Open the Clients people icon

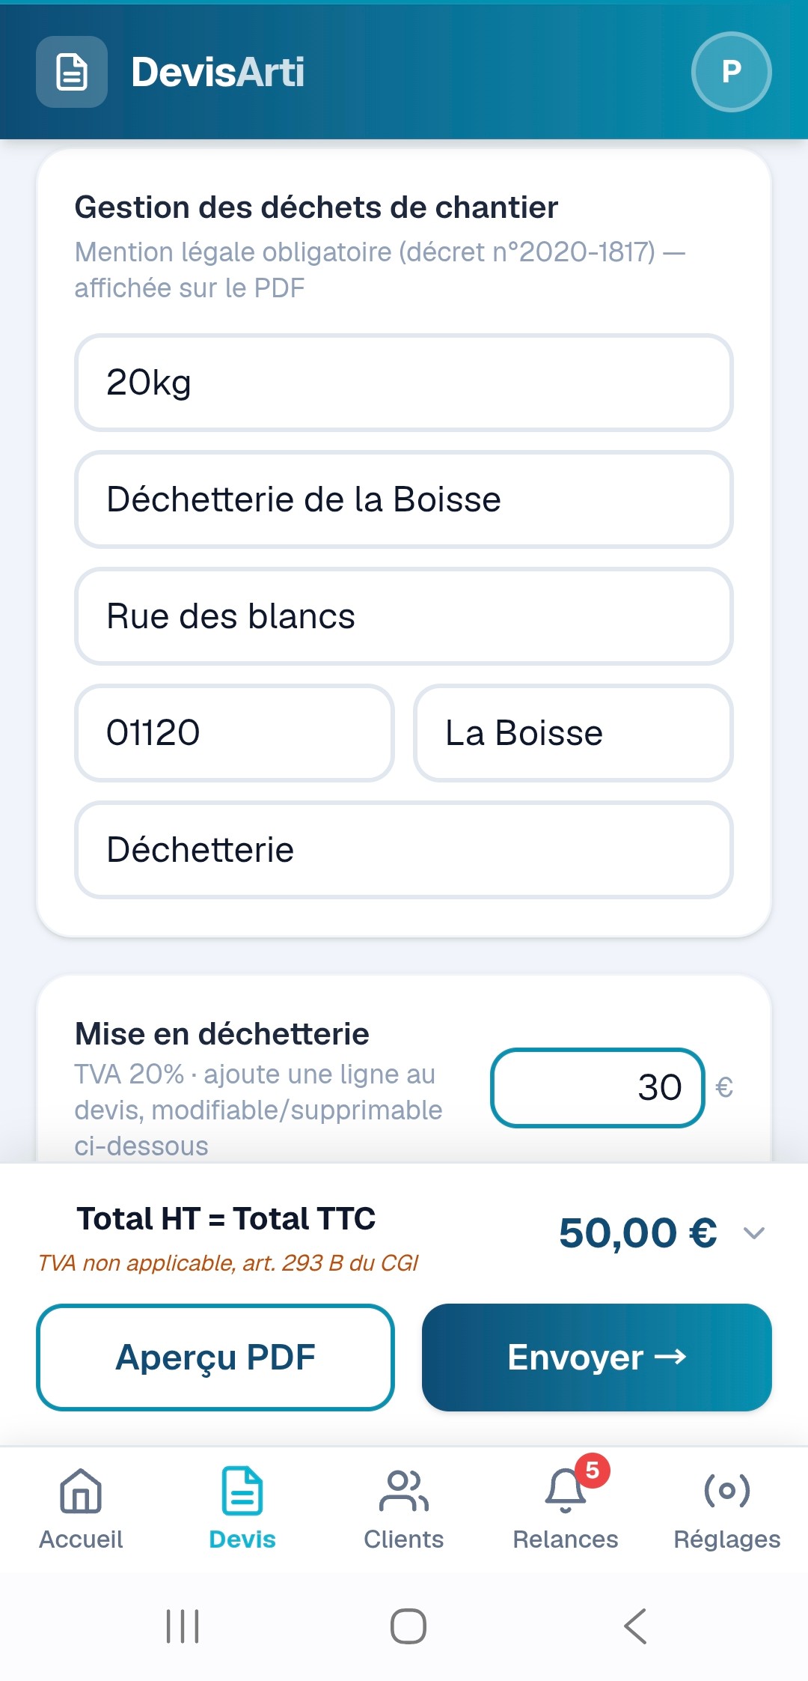click(404, 1491)
